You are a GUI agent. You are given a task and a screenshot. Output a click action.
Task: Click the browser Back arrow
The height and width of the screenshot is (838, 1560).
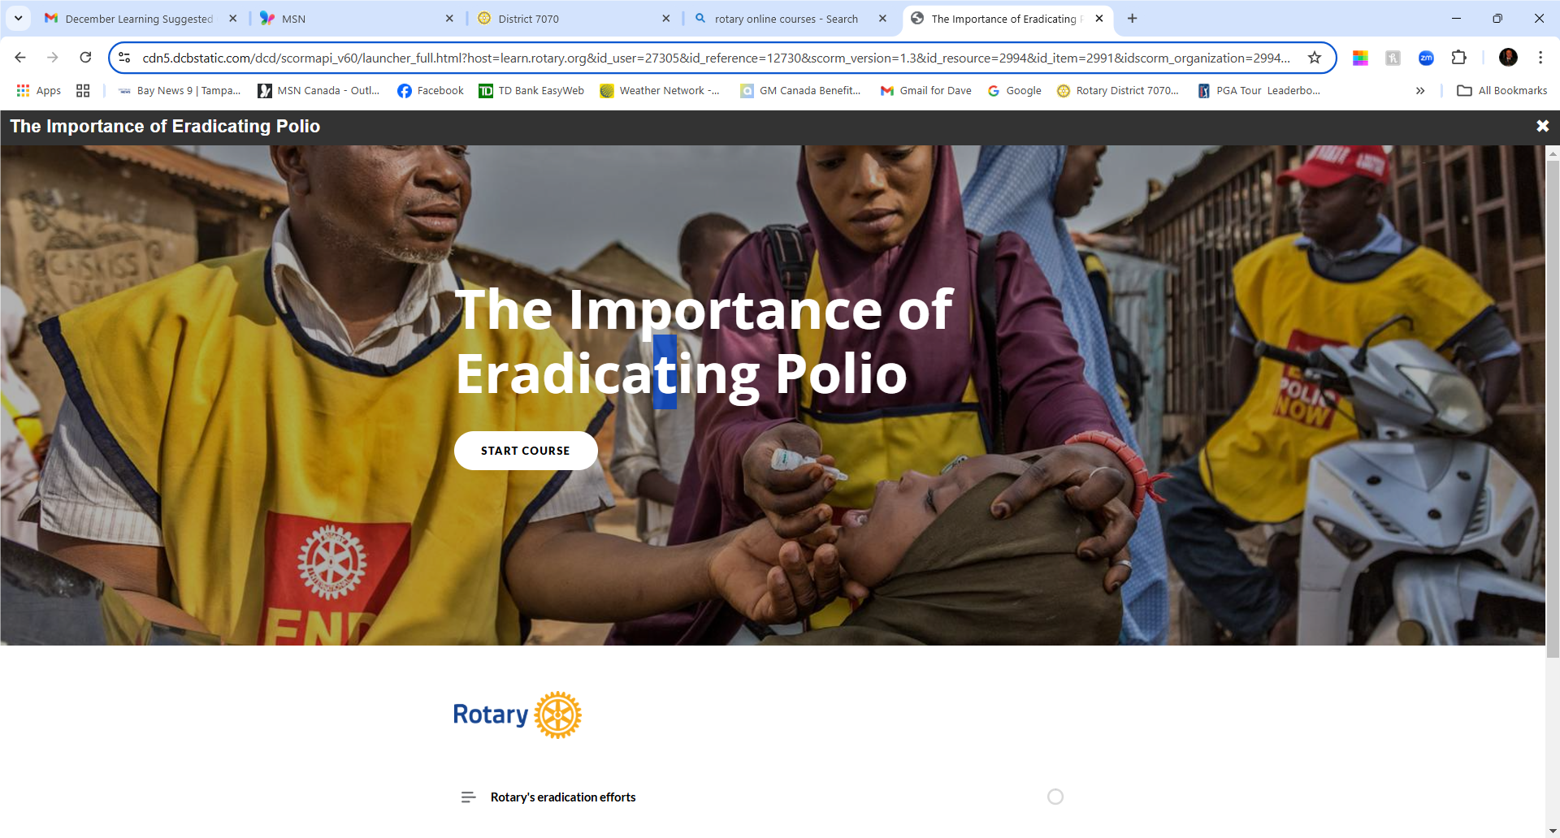[20, 58]
